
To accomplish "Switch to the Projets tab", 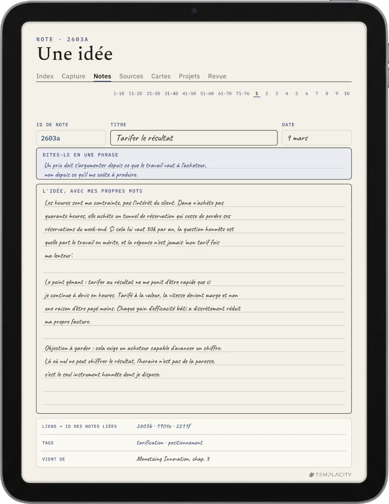I will pyautogui.click(x=189, y=76).
